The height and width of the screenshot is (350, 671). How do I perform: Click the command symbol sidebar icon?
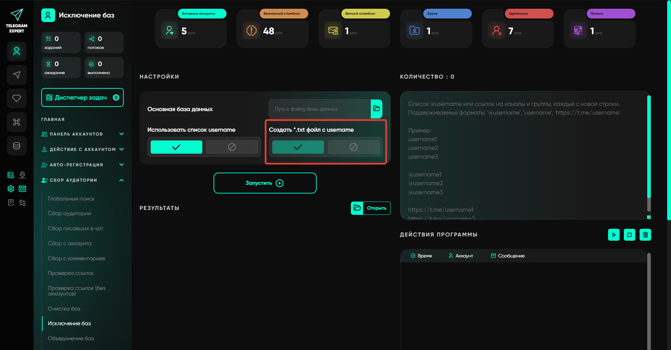click(x=16, y=122)
